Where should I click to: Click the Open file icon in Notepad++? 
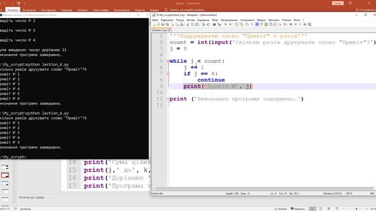click(158, 25)
